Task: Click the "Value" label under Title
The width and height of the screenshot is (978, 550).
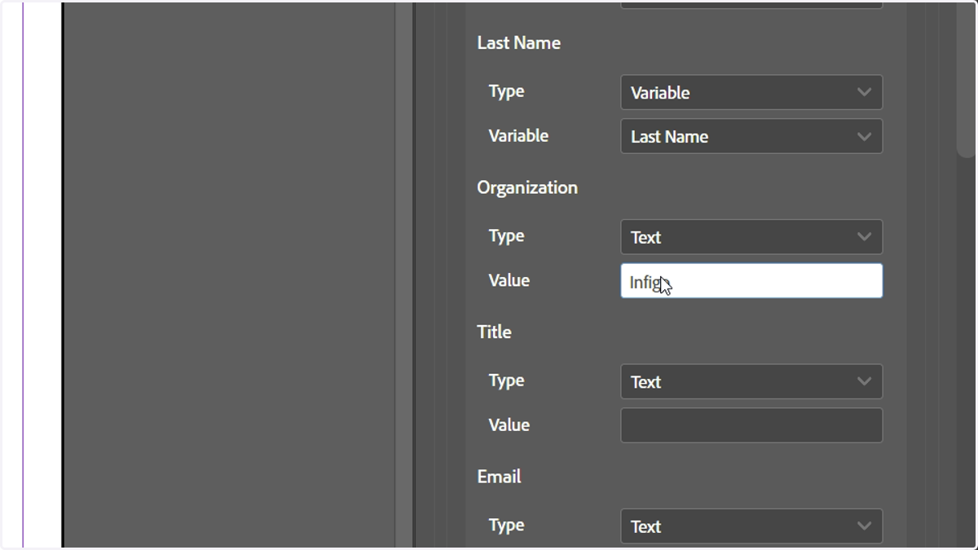Action: tap(509, 425)
